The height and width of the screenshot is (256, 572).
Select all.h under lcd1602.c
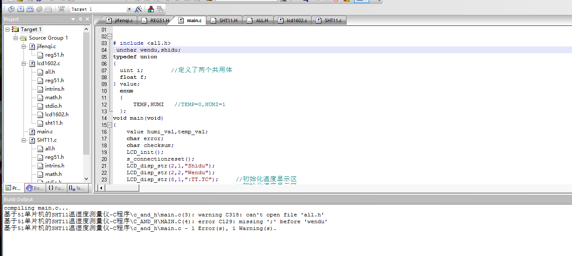click(50, 72)
